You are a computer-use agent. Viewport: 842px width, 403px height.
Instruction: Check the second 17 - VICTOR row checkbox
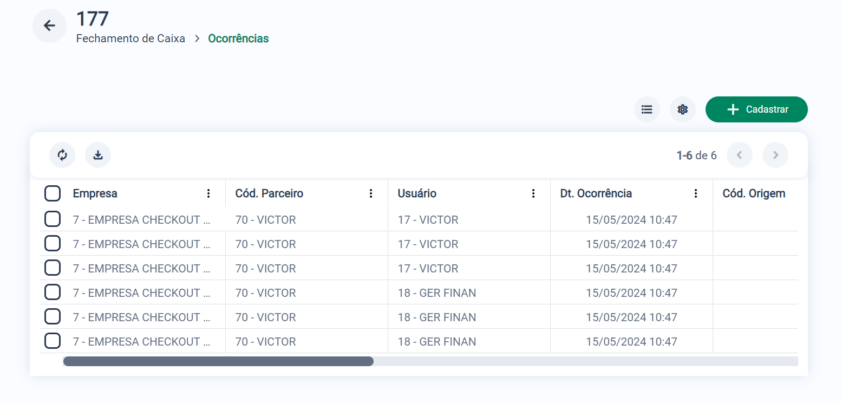click(x=53, y=244)
